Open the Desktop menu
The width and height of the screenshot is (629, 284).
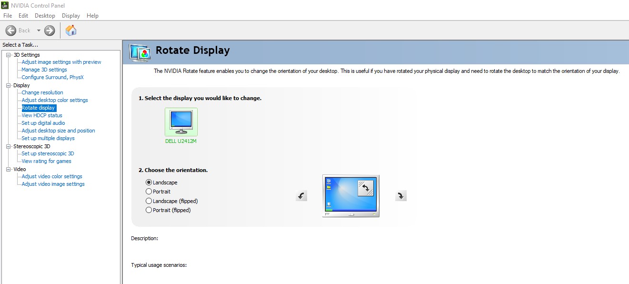(x=45, y=16)
